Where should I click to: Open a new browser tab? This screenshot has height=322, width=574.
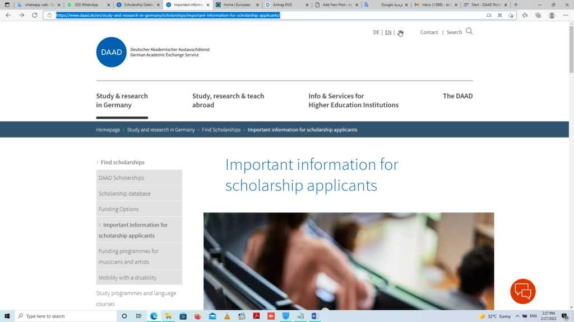(516, 4)
